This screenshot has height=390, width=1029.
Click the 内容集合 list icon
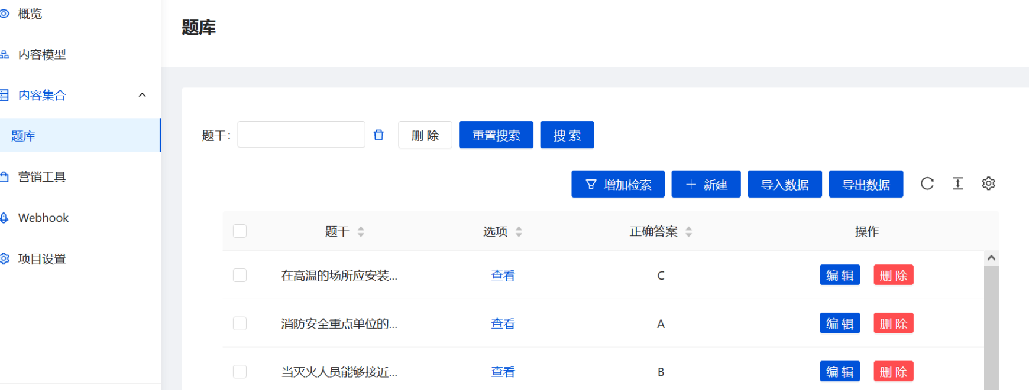coord(4,95)
